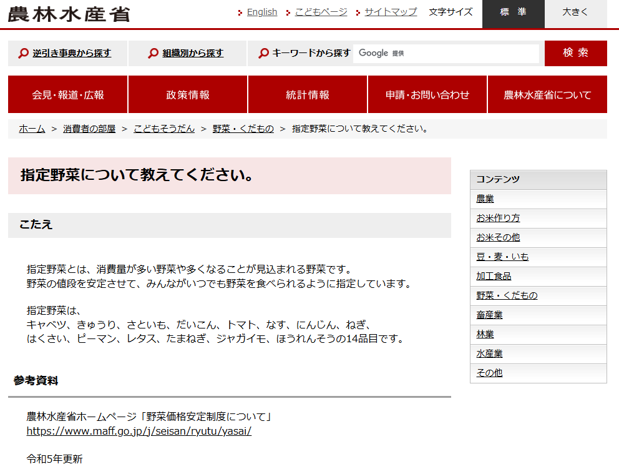Set text size to 大きく
619x469 pixels.
pyautogui.click(x=575, y=14)
